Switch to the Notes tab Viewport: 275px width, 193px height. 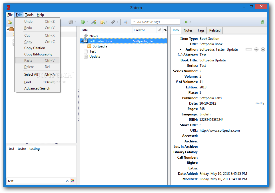pos(188,30)
